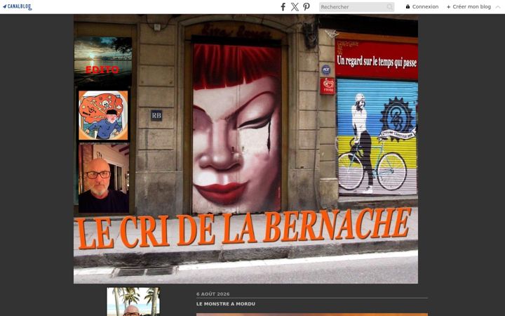The width and height of the screenshot is (505, 316).
Task: Submit search with the magnifier icon
Action: pyautogui.click(x=390, y=7)
